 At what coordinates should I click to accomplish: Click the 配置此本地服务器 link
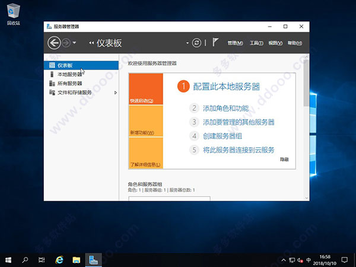pyautogui.click(x=227, y=87)
